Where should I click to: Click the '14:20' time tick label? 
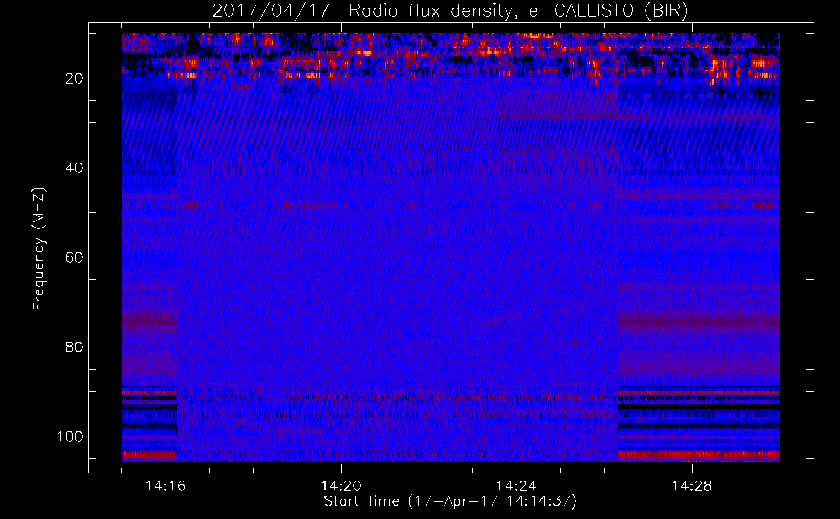[x=341, y=486]
